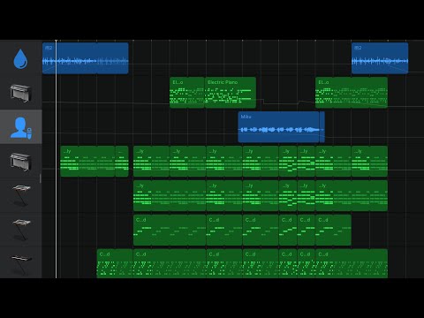
Task: Select the lower piano icon on the fourth track
Action: (x=20, y=162)
